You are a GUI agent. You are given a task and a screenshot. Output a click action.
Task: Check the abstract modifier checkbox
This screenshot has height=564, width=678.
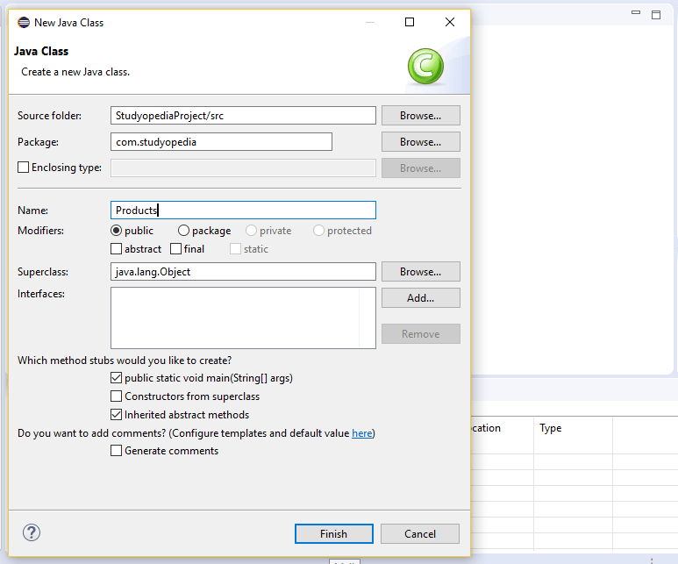pyautogui.click(x=116, y=249)
